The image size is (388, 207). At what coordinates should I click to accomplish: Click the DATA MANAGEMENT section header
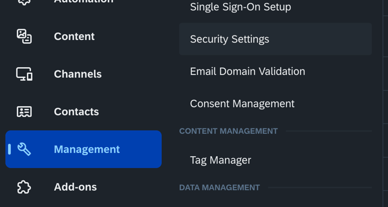point(219,188)
